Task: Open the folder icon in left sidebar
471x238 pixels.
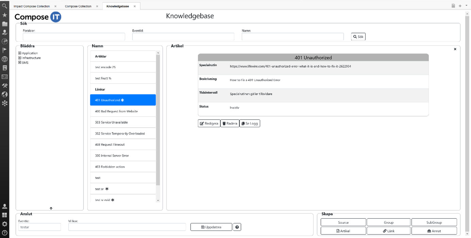Action: (x=5, y=24)
